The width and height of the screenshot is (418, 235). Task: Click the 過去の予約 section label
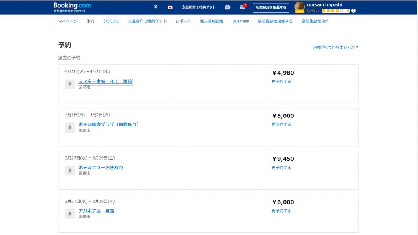(69, 58)
